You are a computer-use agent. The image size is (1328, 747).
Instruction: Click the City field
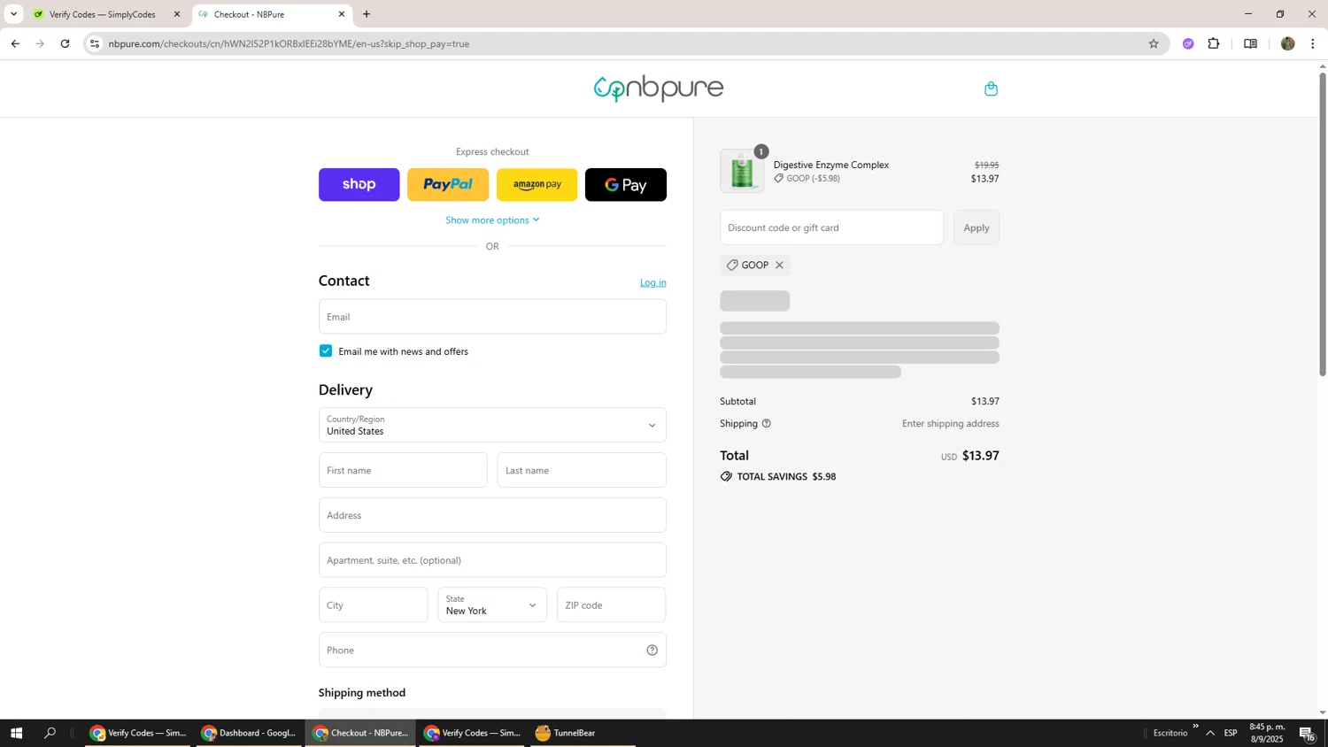click(x=373, y=605)
